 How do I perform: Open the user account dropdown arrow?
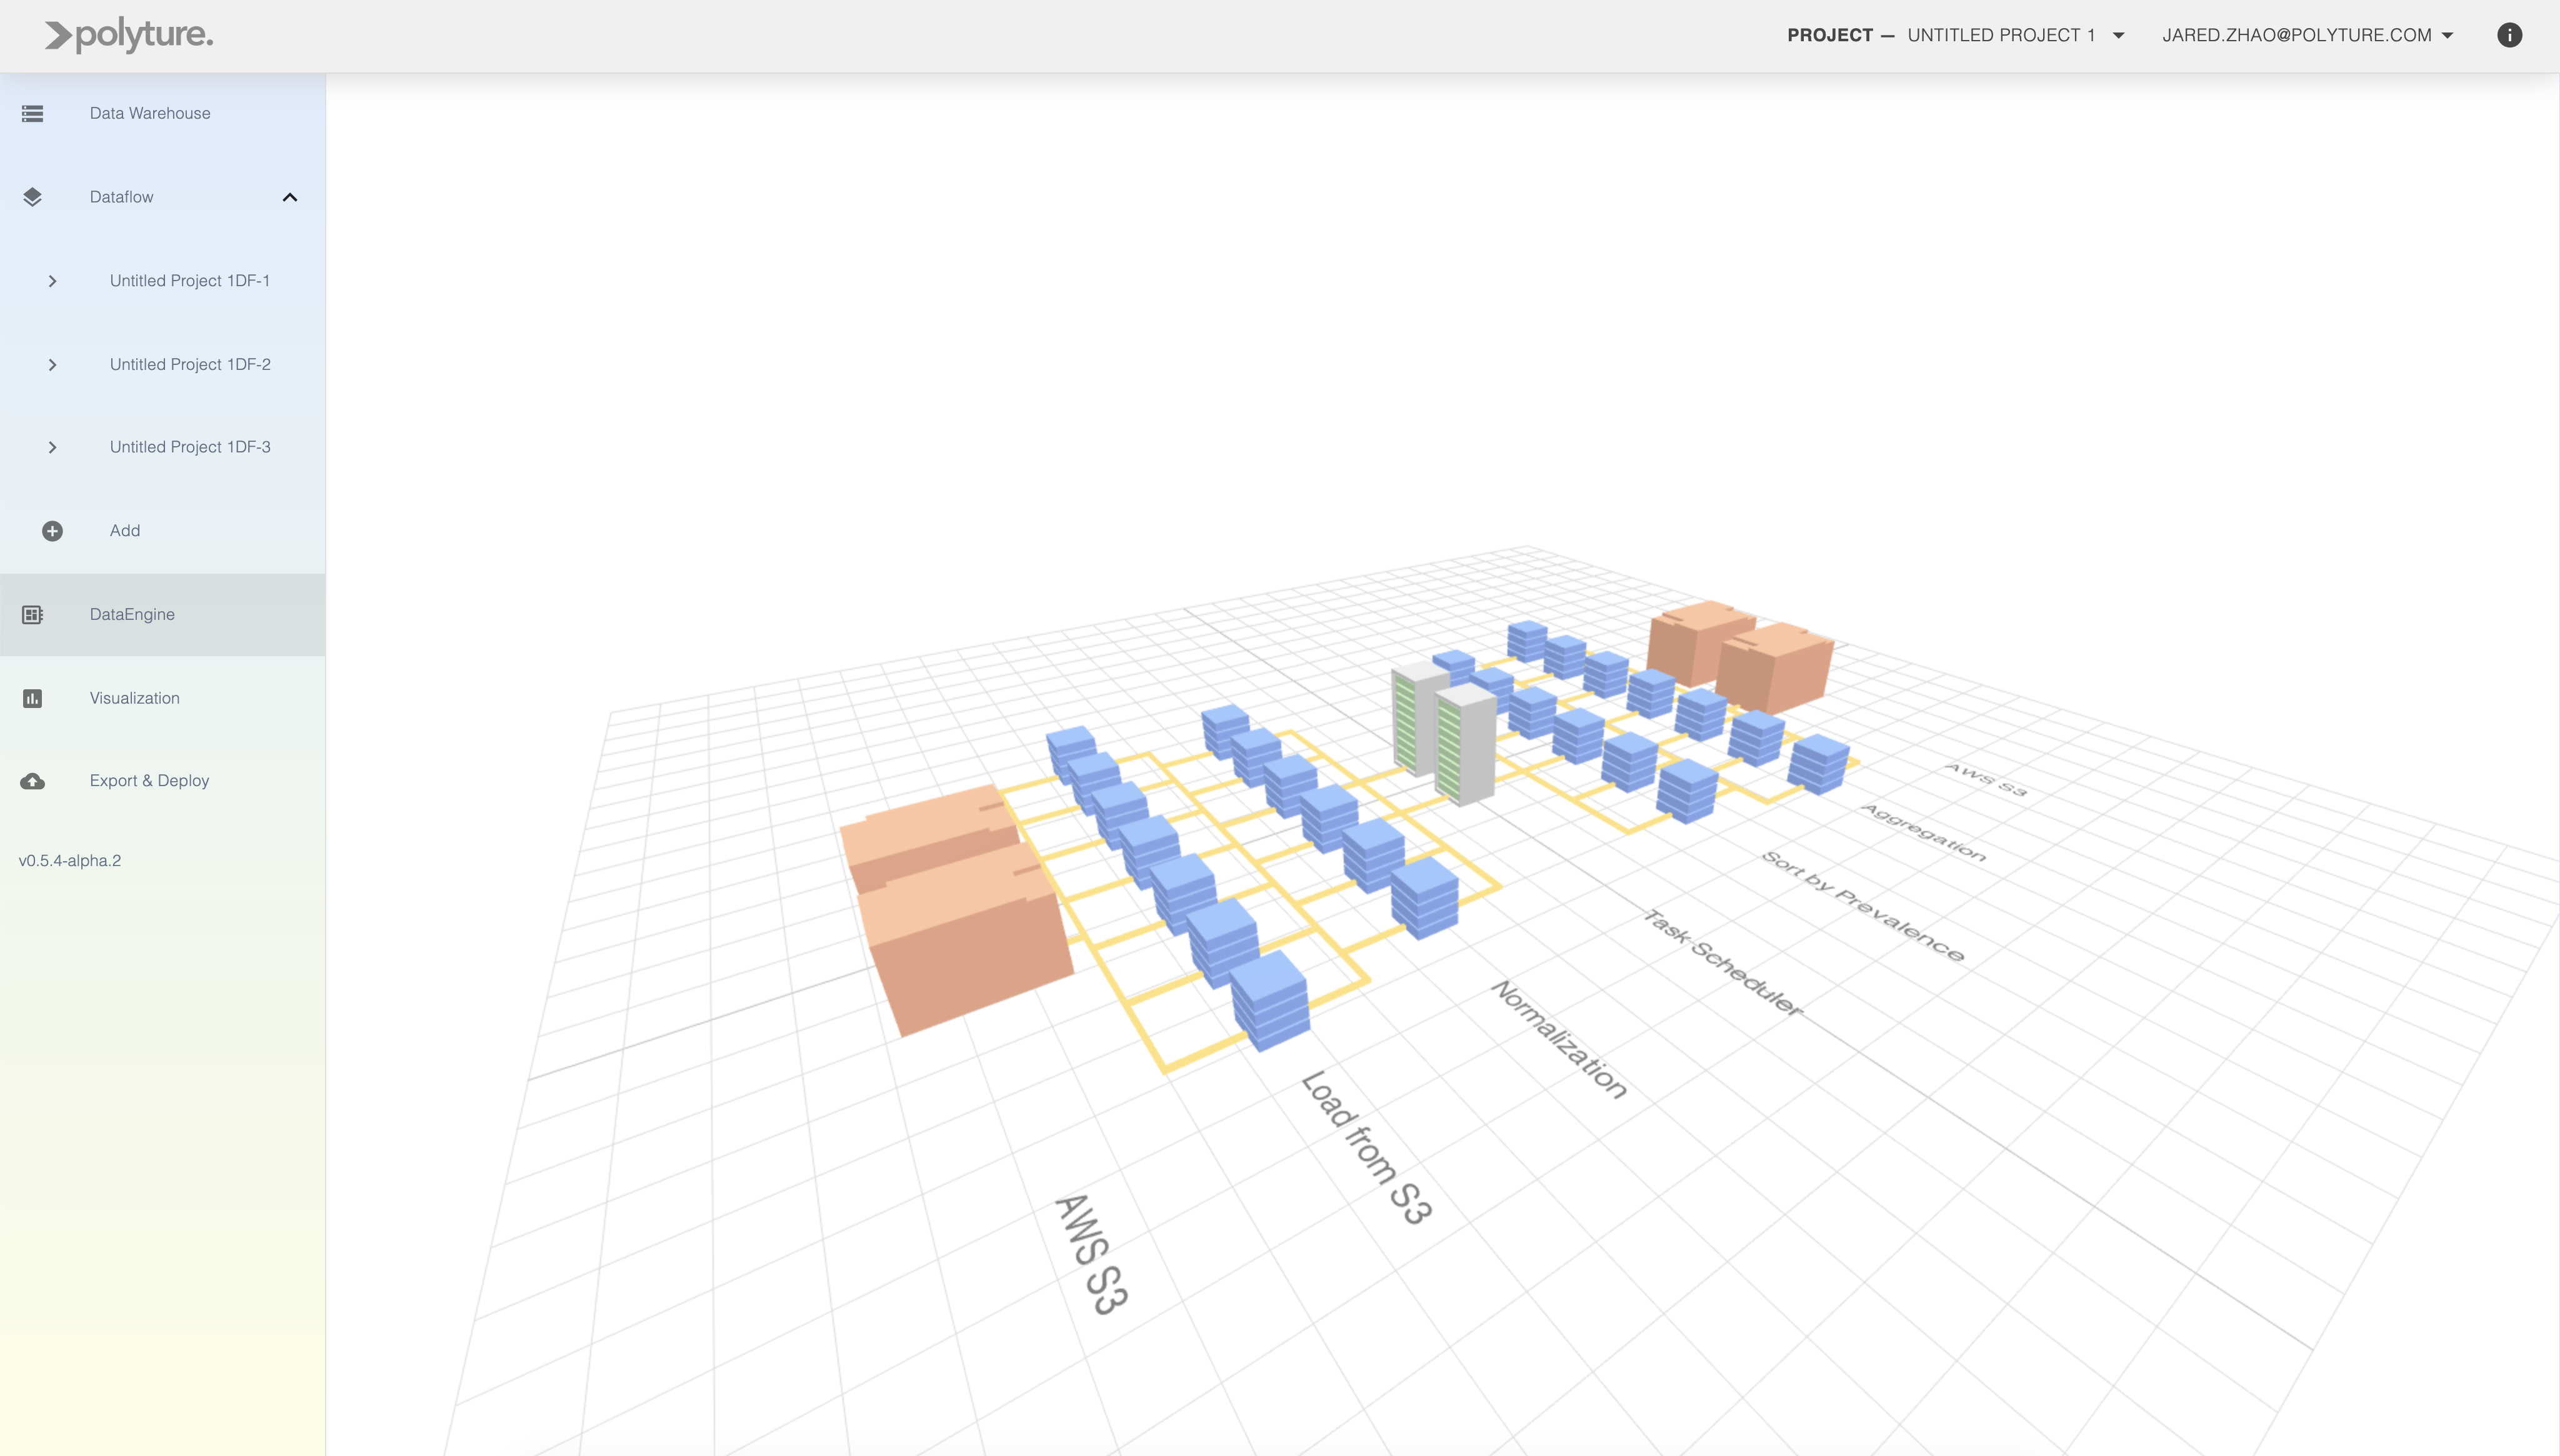[2447, 35]
